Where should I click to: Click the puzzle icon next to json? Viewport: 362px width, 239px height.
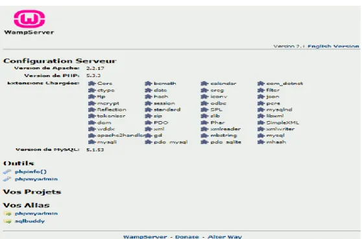pyautogui.click(x=261, y=97)
